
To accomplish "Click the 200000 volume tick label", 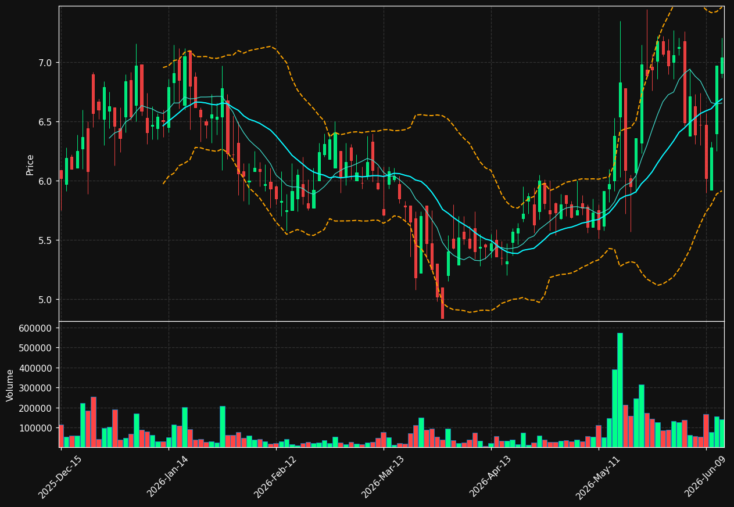I will pyautogui.click(x=37, y=408).
